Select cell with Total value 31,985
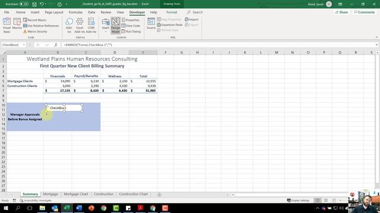This screenshot has height=213, width=380. click(x=143, y=91)
